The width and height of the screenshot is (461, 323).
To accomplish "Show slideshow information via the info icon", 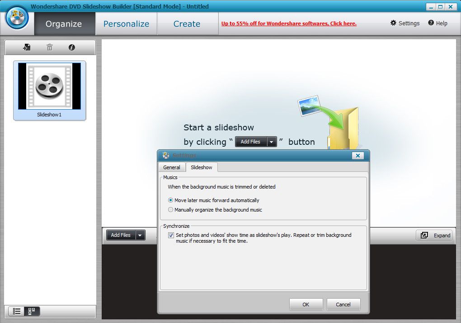I will coord(71,47).
